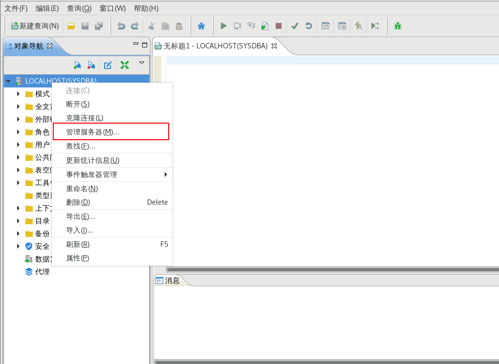Click the redo arrow icon
Viewport: 499px width, 364px height.
point(135,26)
